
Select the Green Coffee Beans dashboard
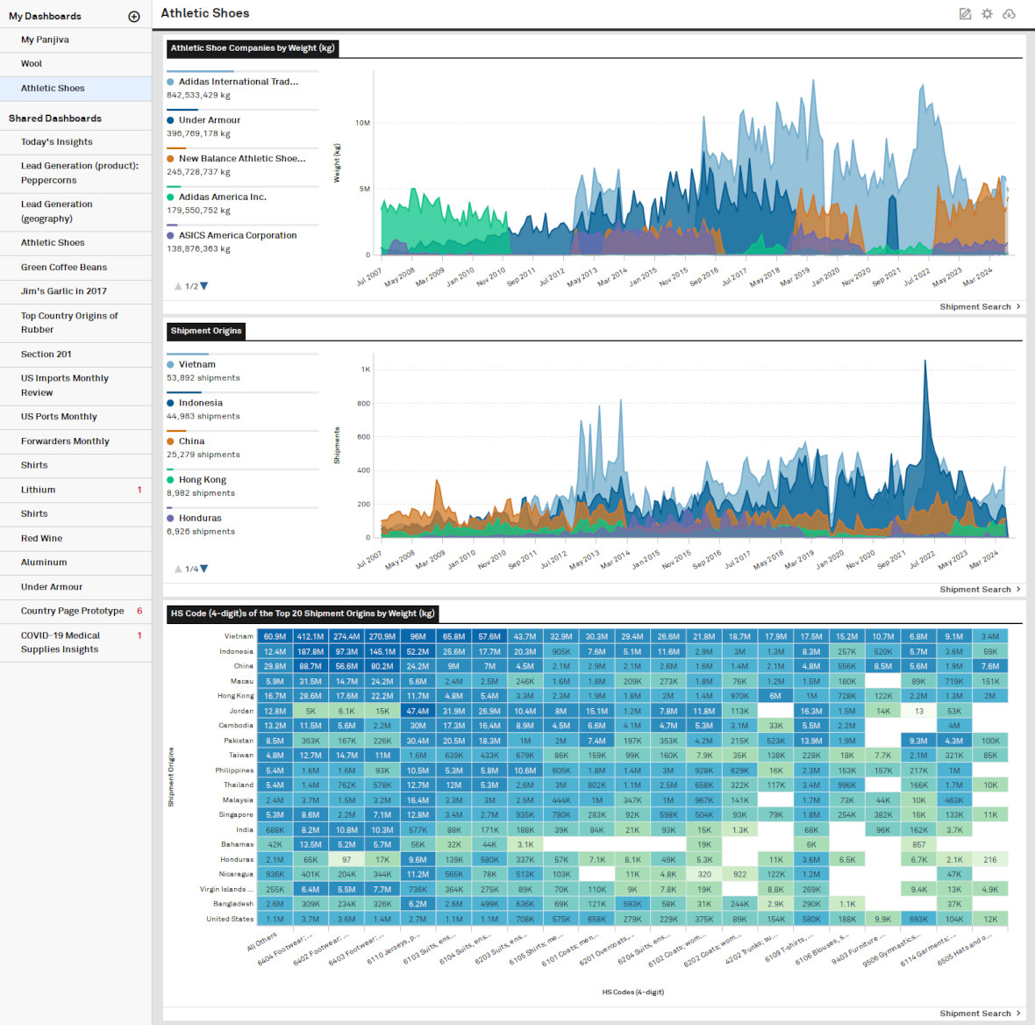(x=63, y=267)
